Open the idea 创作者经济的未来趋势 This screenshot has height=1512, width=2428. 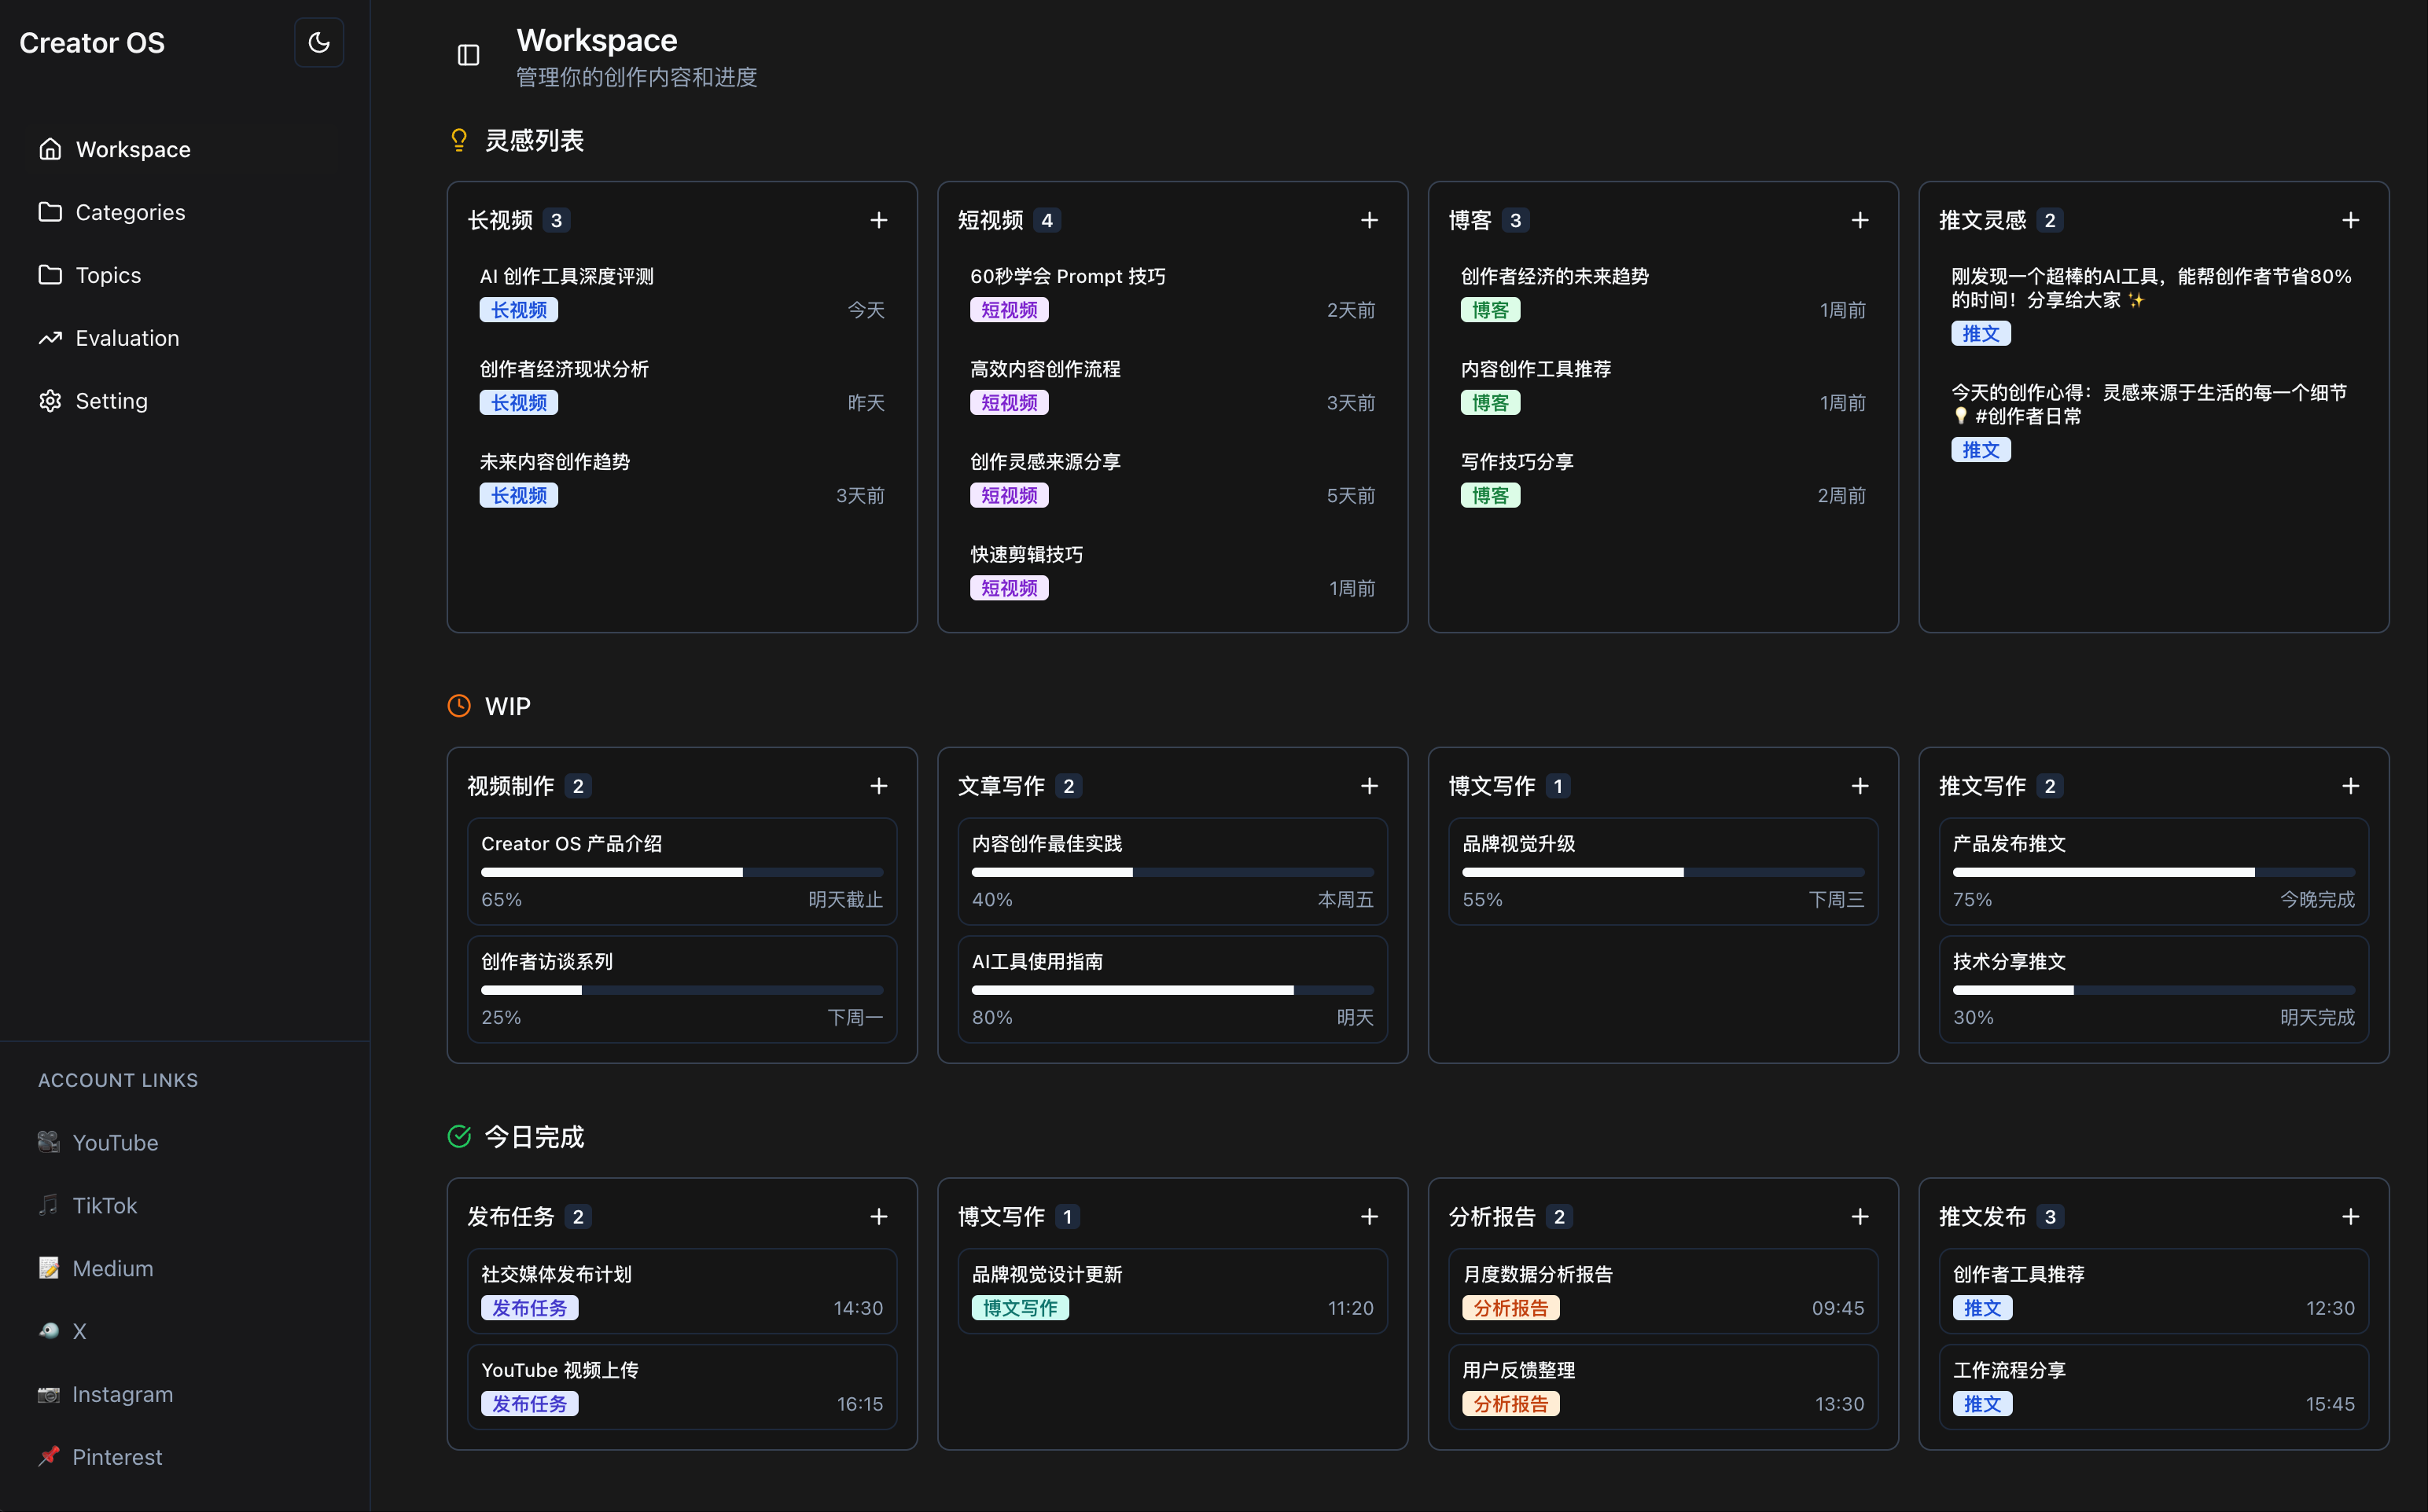[x=1663, y=292]
